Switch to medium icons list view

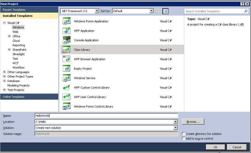[x=165, y=11]
